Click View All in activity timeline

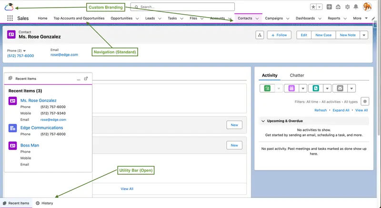pyautogui.click(x=361, y=110)
